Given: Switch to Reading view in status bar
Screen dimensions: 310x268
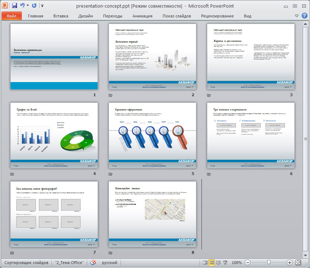Looking at the screenshot, I should (x=219, y=263).
